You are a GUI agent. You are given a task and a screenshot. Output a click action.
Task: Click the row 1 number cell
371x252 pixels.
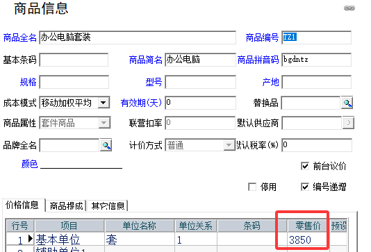(x=20, y=240)
